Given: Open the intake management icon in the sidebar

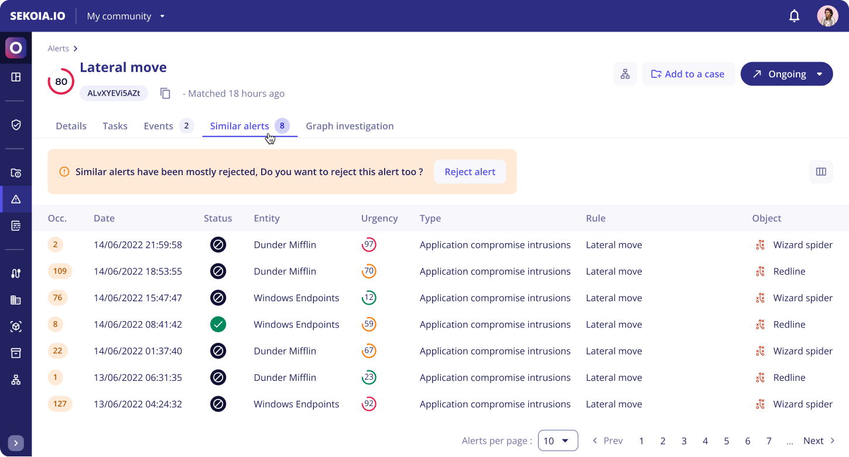Looking at the screenshot, I should pos(16,272).
